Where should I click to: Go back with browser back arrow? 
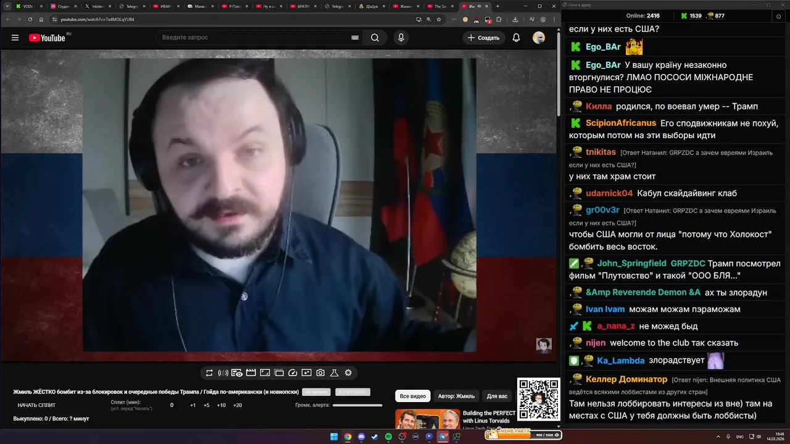(7, 19)
